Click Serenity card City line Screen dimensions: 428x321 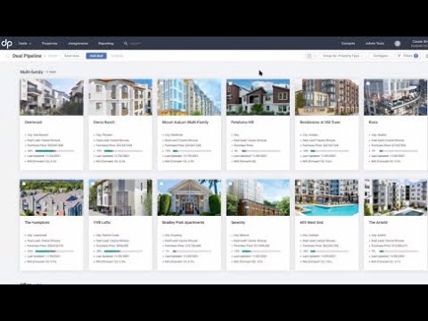[242, 235]
